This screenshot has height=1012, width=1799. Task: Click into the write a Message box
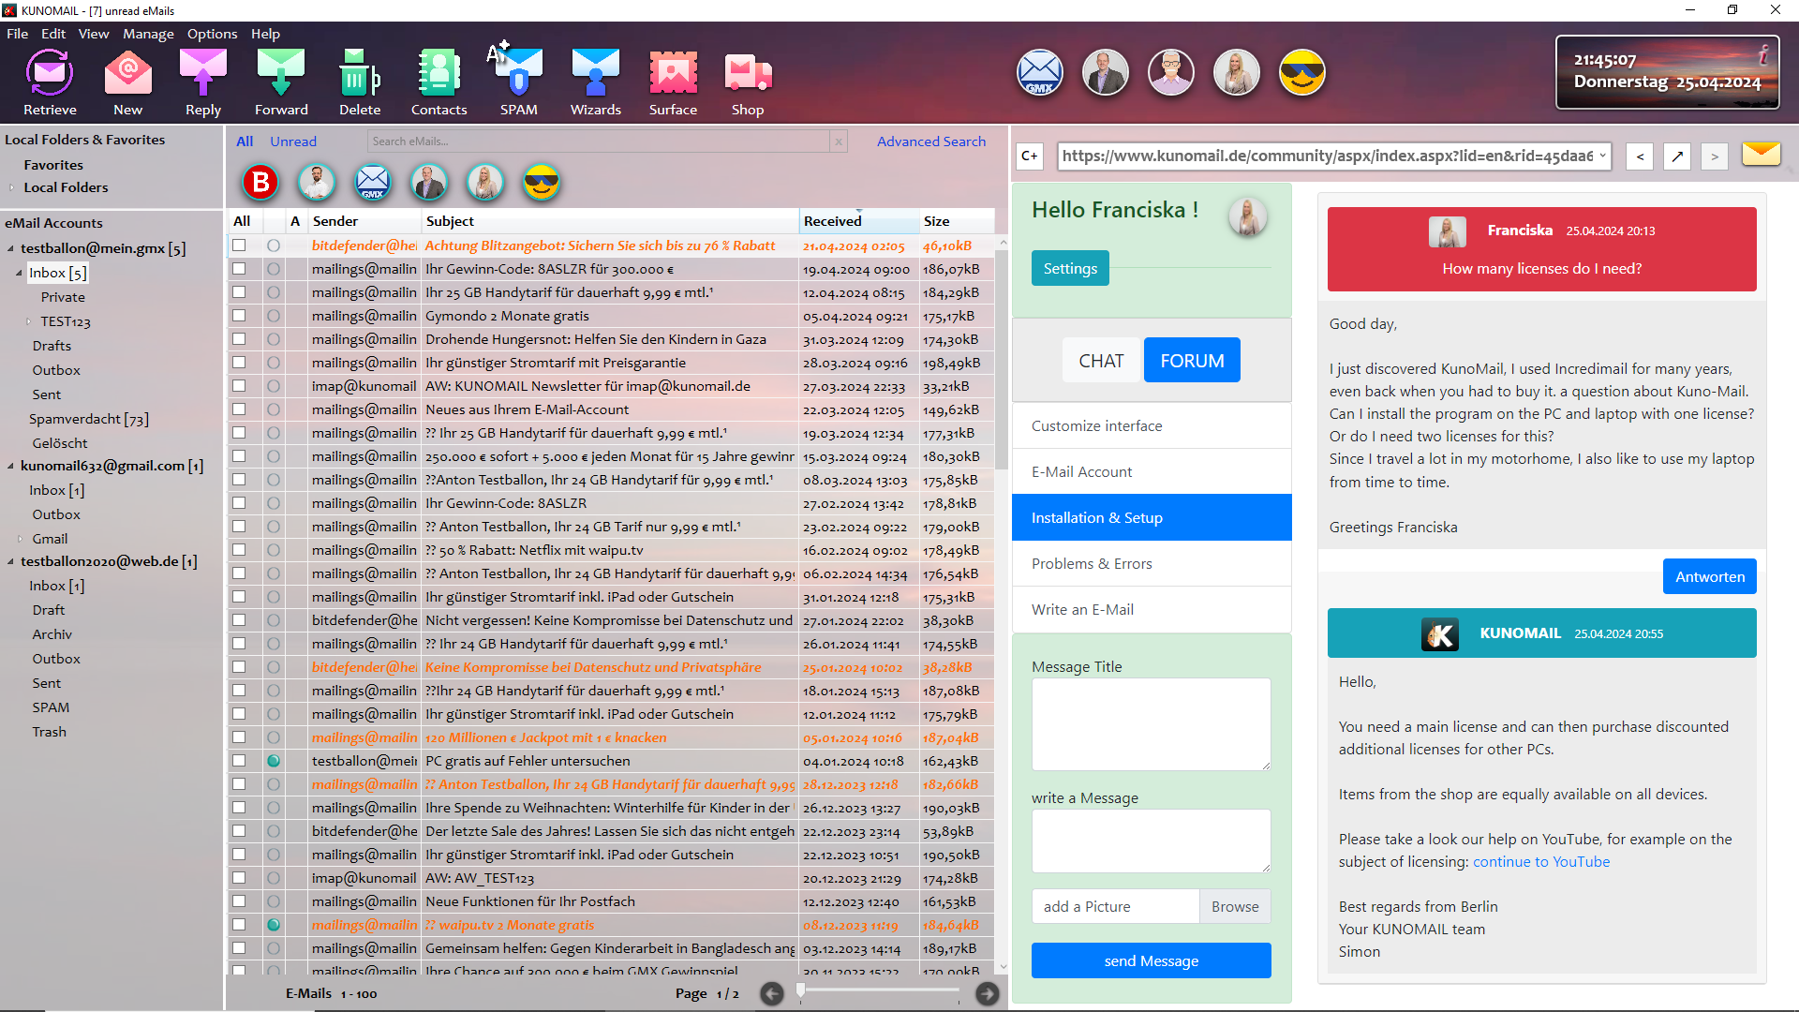(x=1151, y=841)
